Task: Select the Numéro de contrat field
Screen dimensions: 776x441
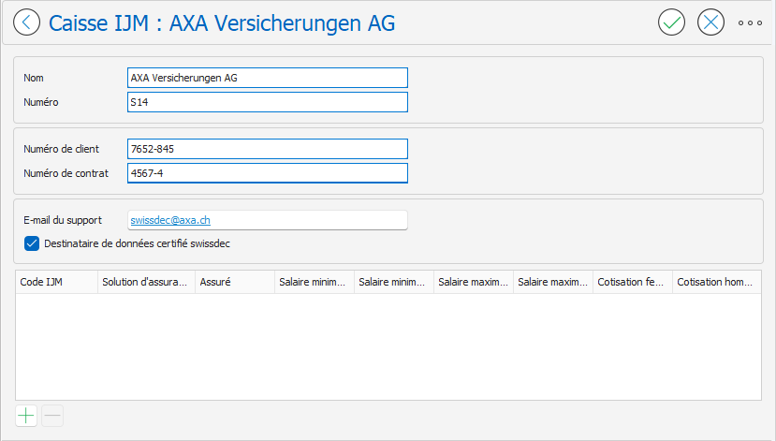Action: tap(267, 173)
